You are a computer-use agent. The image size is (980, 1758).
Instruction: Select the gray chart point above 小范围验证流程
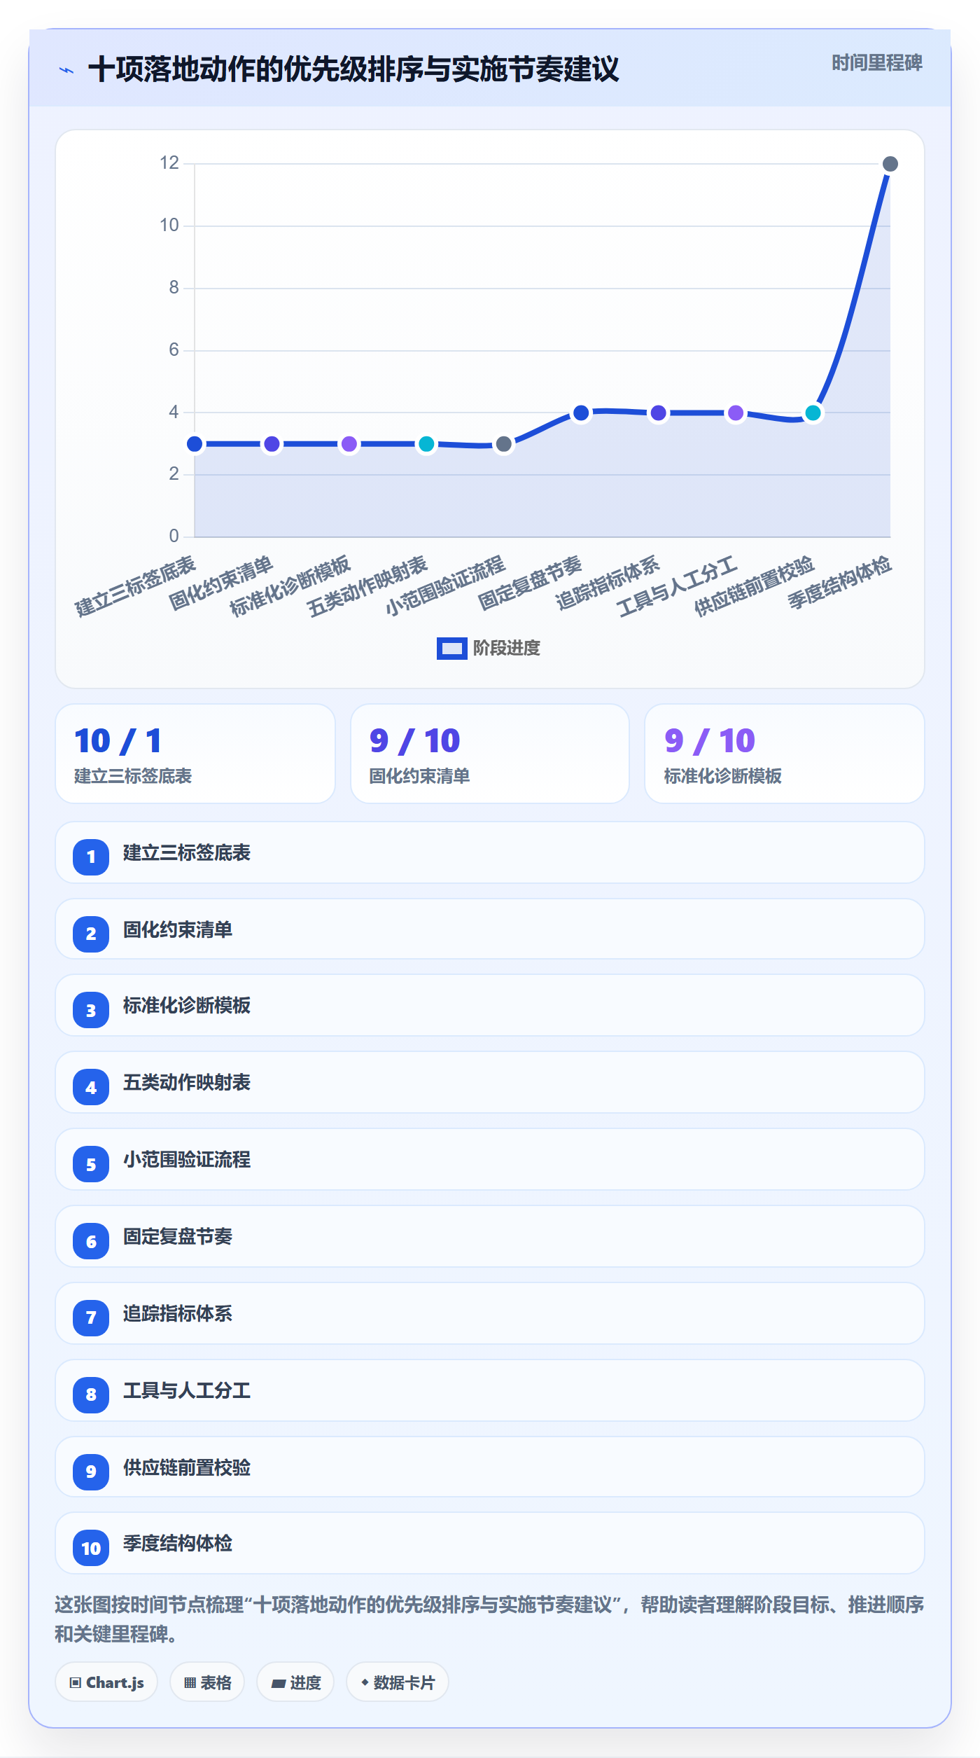point(503,444)
